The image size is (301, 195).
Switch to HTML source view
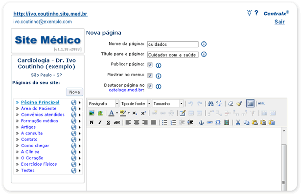[261, 103]
